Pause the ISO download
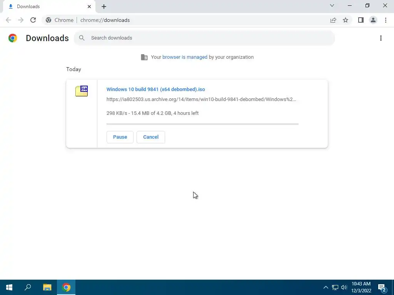394x295 pixels. point(120,137)
